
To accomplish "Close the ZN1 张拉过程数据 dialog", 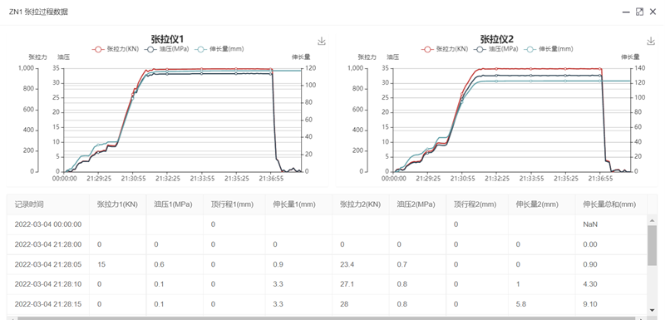I will pyautogui.click(x=653, y=12).
